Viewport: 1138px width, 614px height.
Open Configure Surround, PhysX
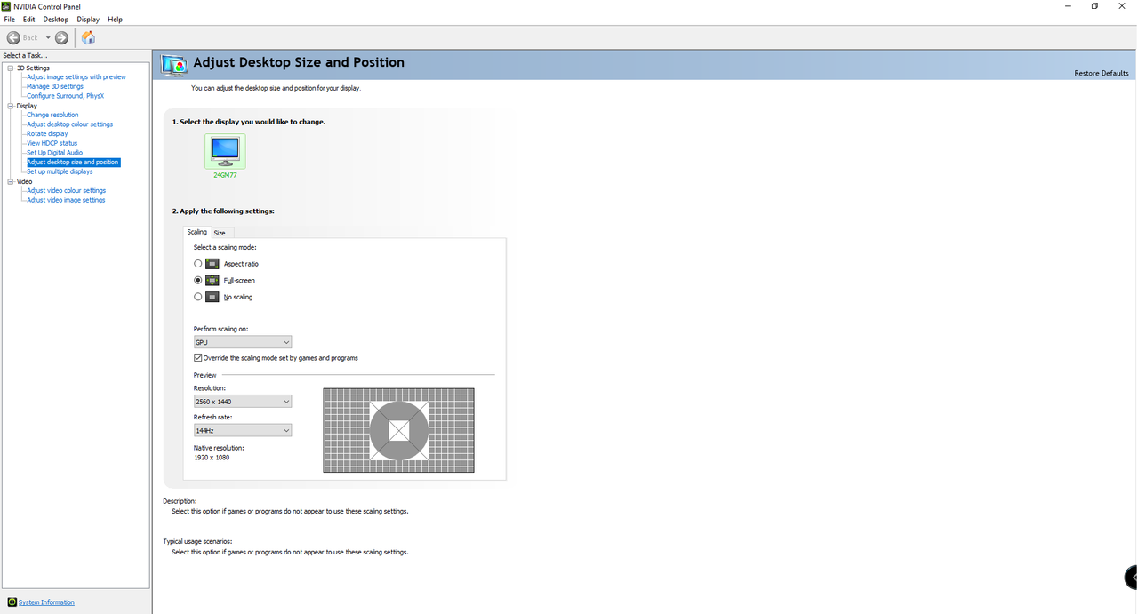point(65,96)
